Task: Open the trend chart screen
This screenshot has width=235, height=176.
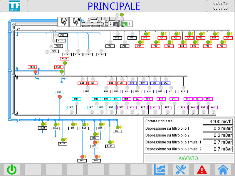Action: click(x=160, y=169)
